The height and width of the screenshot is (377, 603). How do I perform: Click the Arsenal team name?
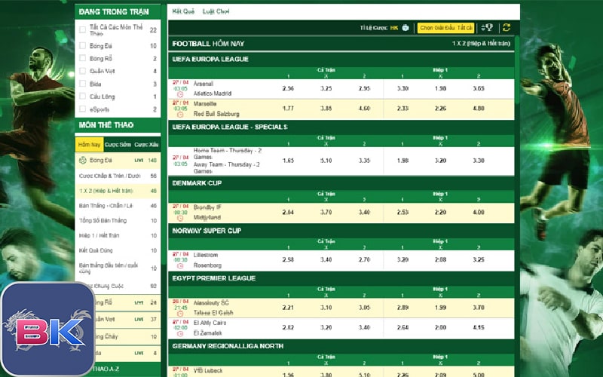(x=204, y=84)
